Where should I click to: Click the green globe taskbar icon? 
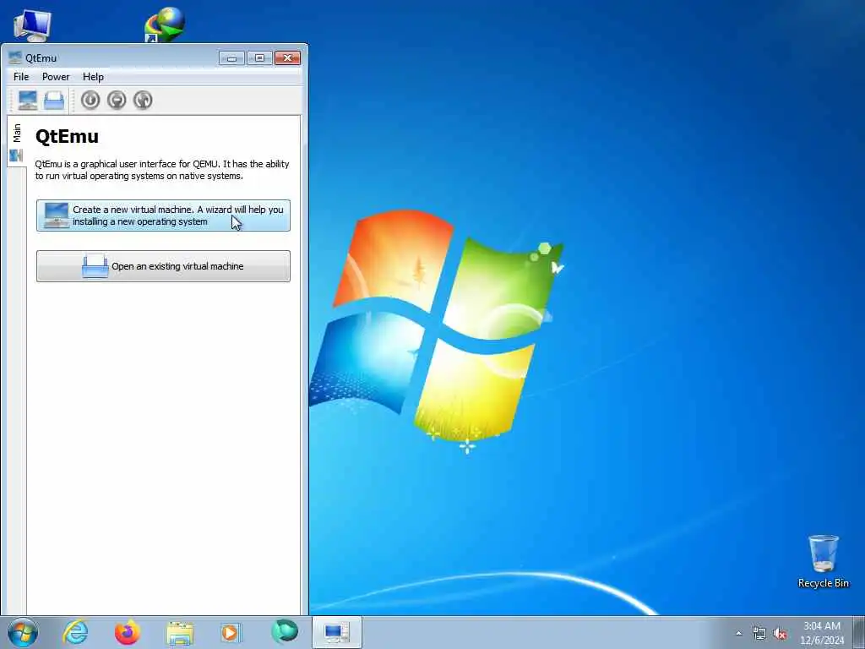(284, 632)
